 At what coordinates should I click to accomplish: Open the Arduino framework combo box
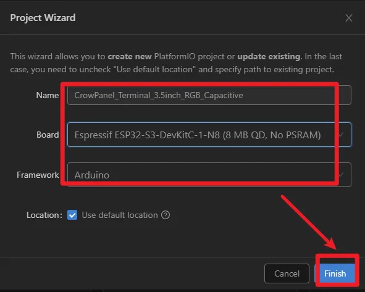click(209, 175)
